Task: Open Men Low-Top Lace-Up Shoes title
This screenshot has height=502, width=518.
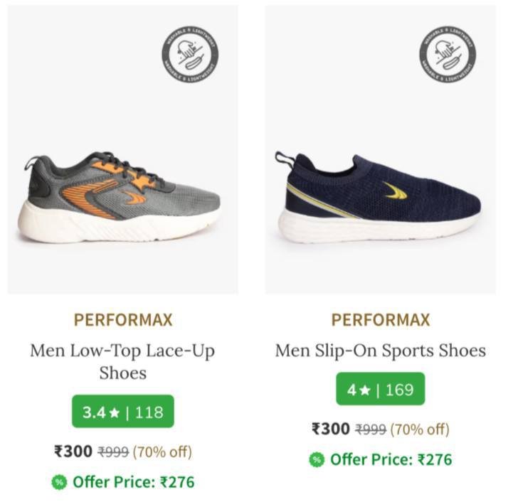Action: coord(122,362)
